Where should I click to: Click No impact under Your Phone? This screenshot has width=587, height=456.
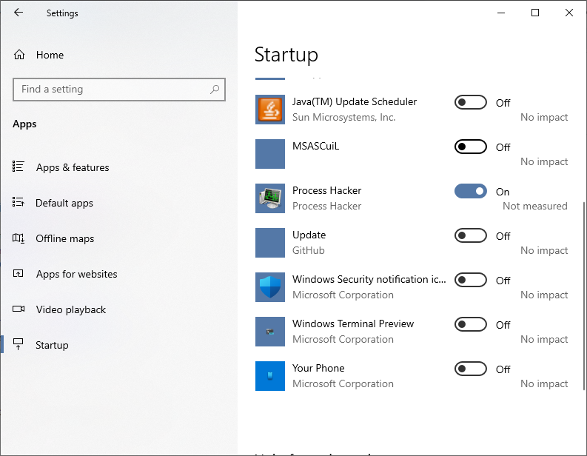pyautogui.click(x=544, y=383)
